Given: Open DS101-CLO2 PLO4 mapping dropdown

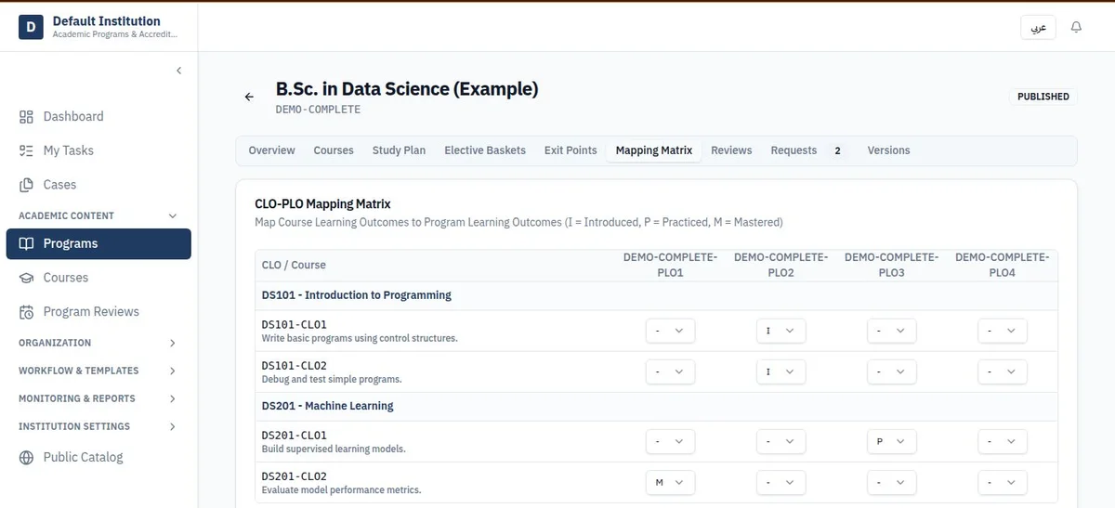Looking at the screenshot, I should tap(1003, 371).
